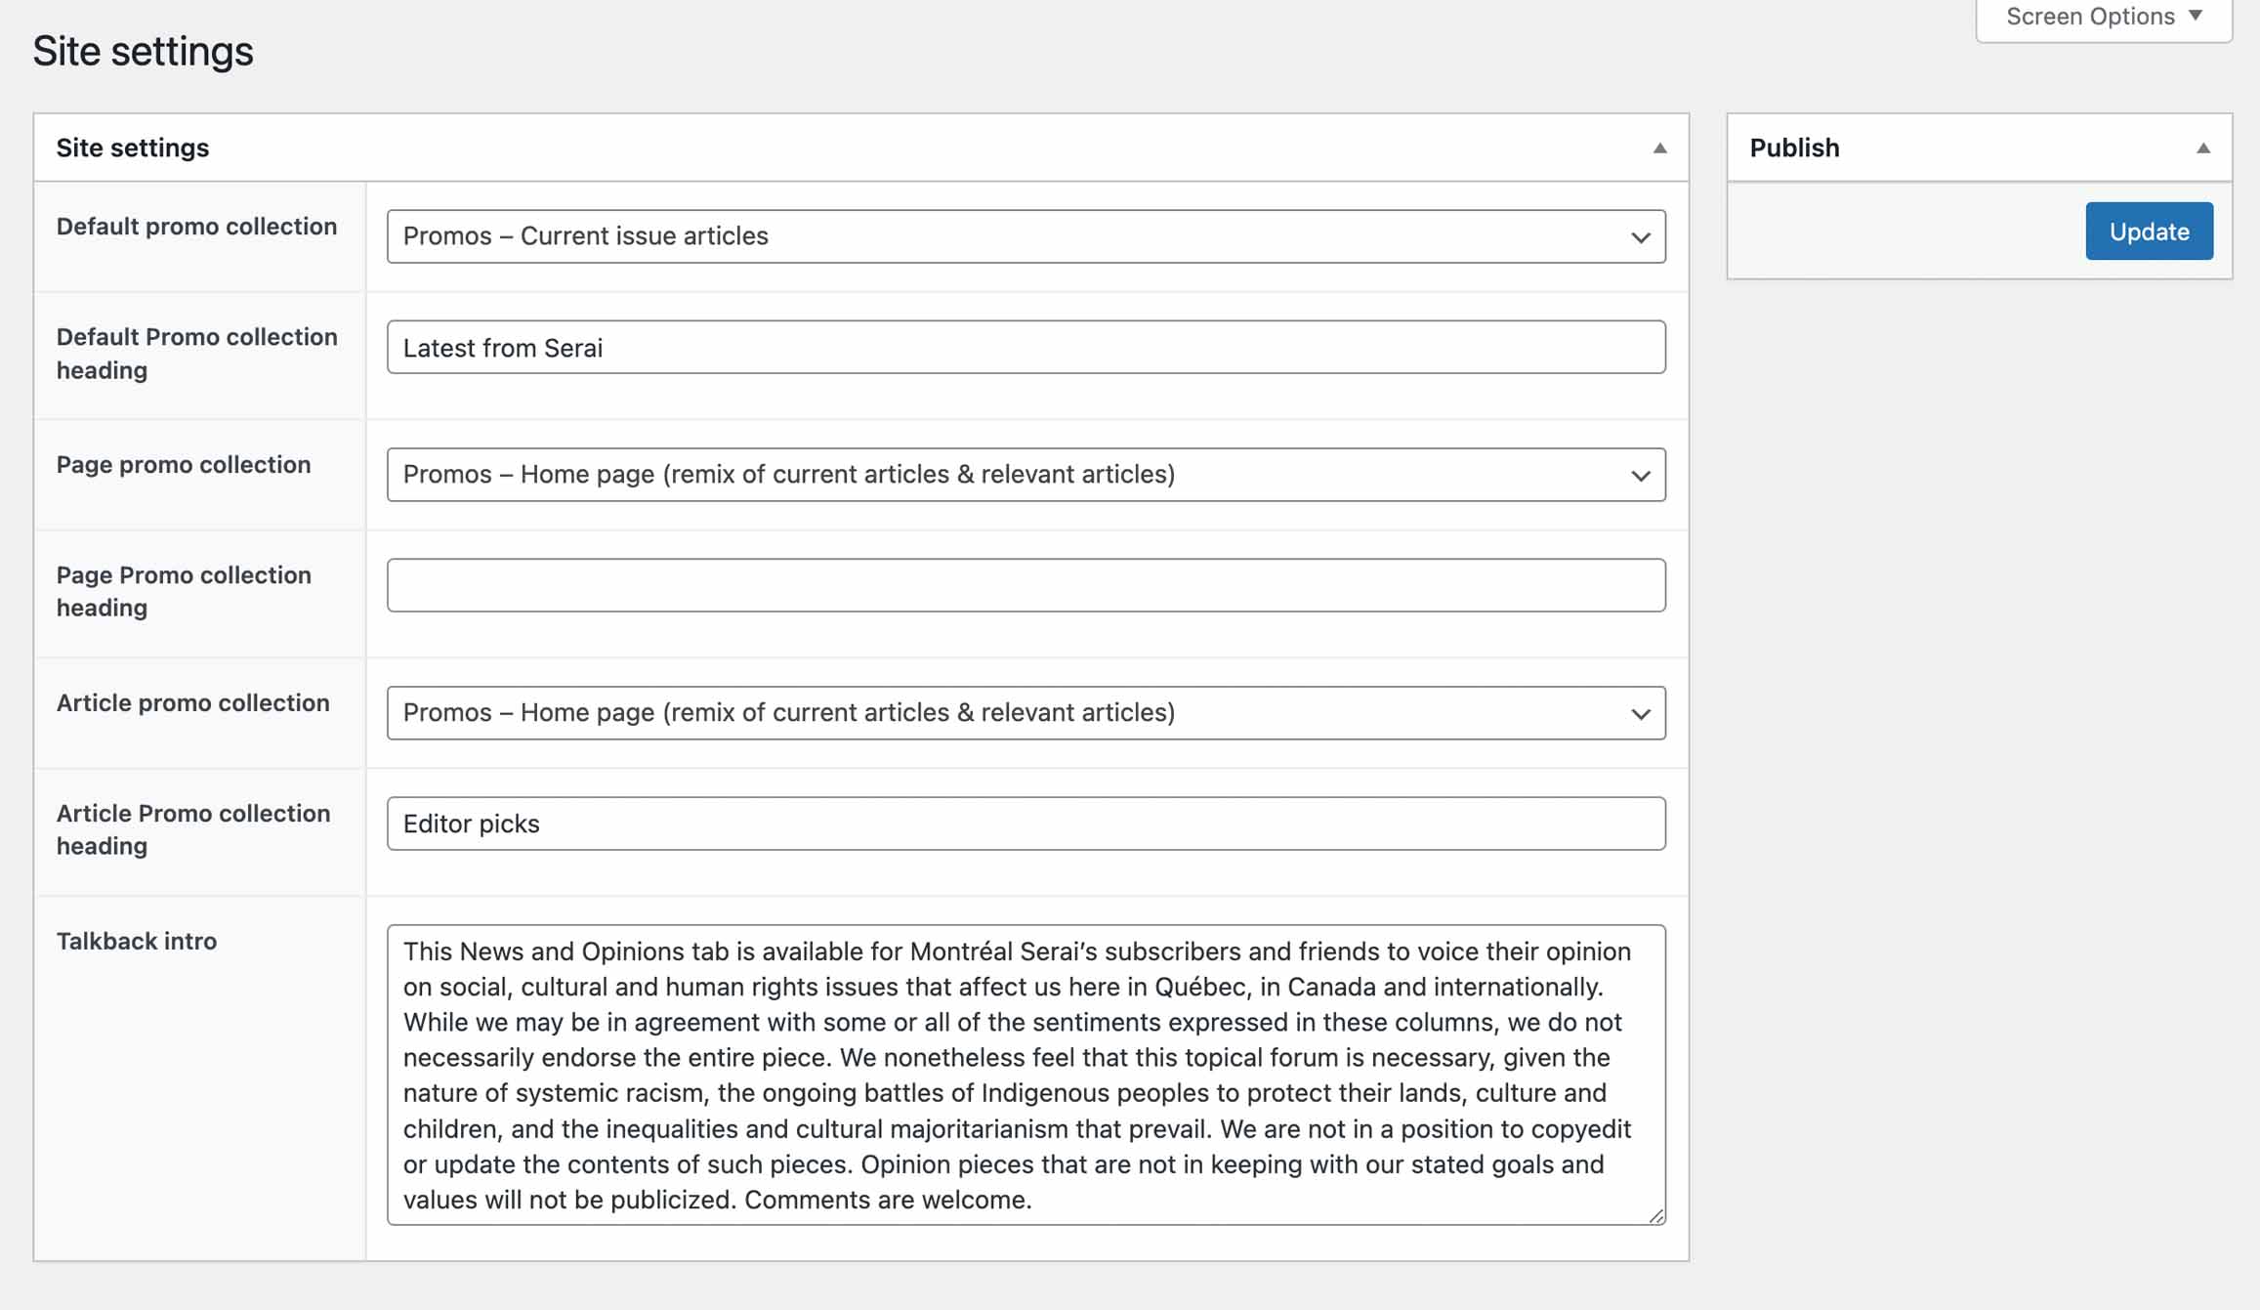This screenshot has width=2260, height=1310.
Task: Collapse the Publish panel arrow
Action: pyautogui.click(x=2202, y=148)
